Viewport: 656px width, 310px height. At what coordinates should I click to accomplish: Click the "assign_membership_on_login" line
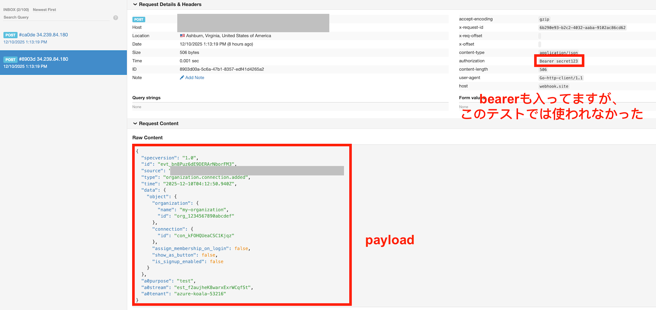201,249
